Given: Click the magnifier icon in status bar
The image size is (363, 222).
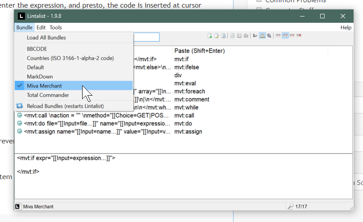Looking at the screenshot, I should click(291, 206).
